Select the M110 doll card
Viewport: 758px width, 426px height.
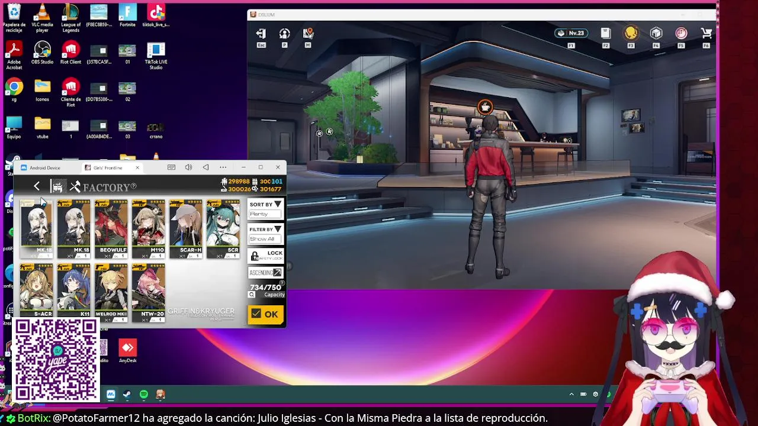(x=148, y=229)
